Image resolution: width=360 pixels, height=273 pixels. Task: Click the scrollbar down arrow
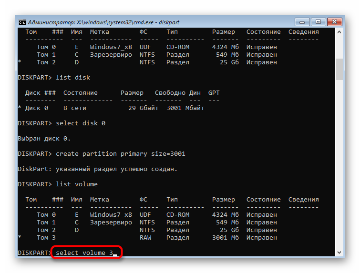tap(339, 253)
